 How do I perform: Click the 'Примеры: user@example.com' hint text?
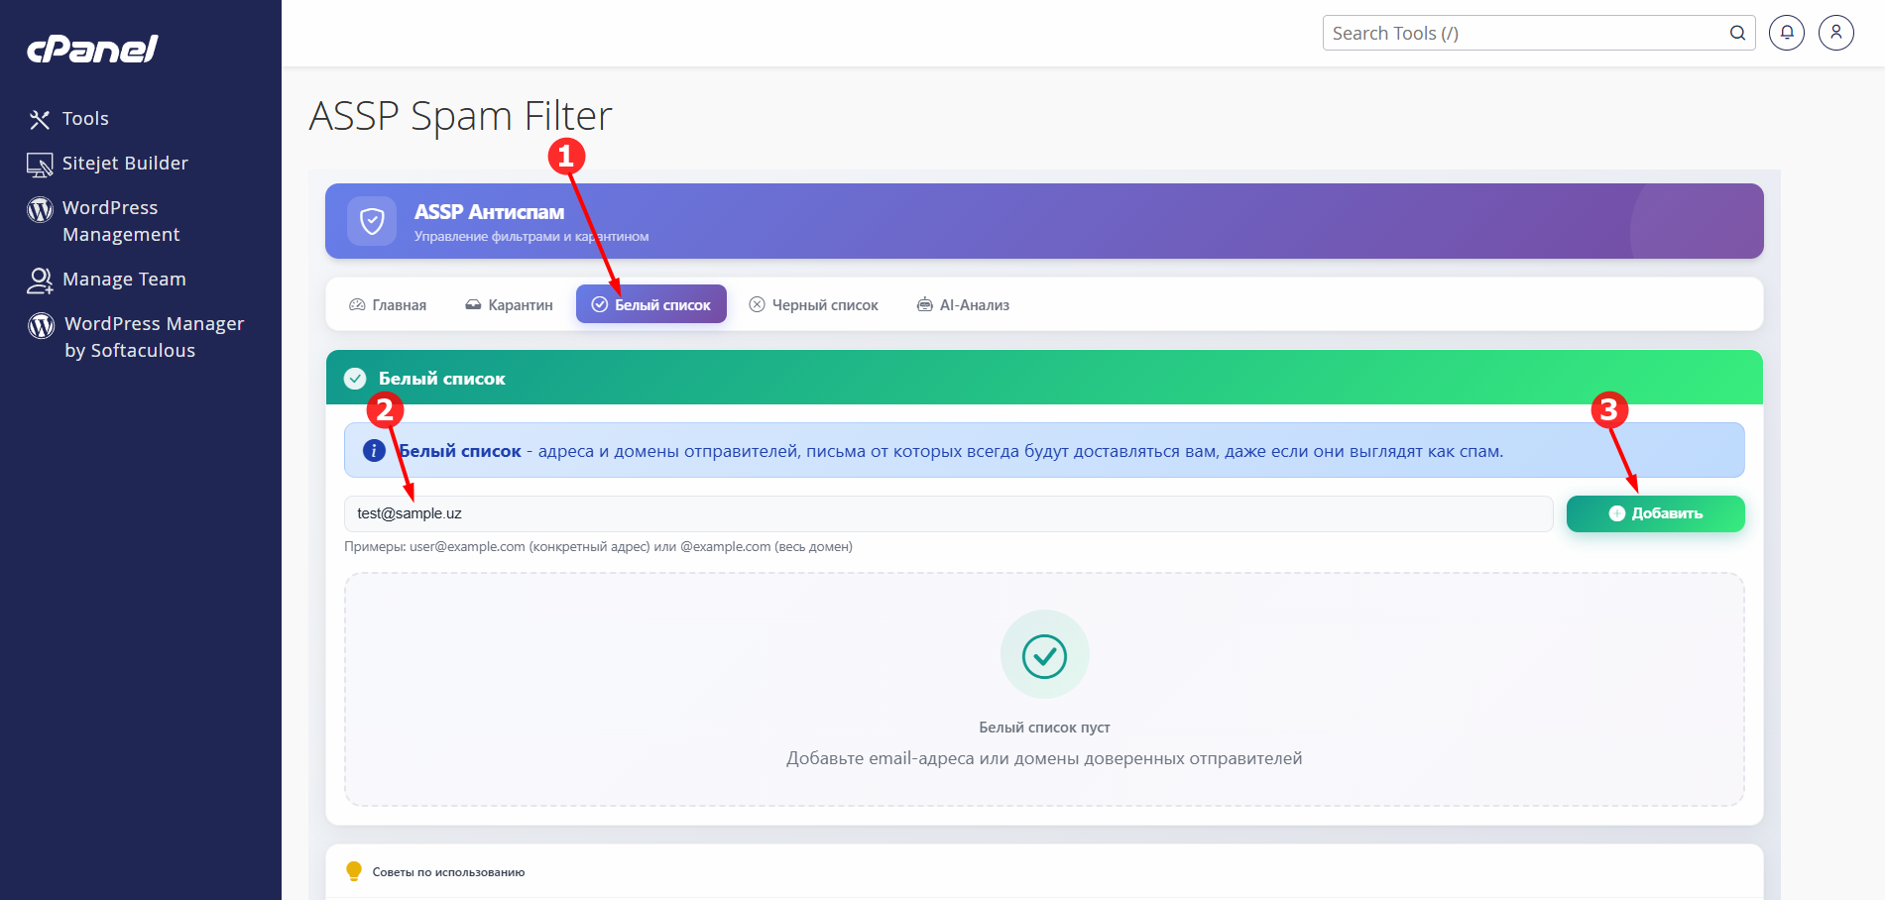(598, 547)
